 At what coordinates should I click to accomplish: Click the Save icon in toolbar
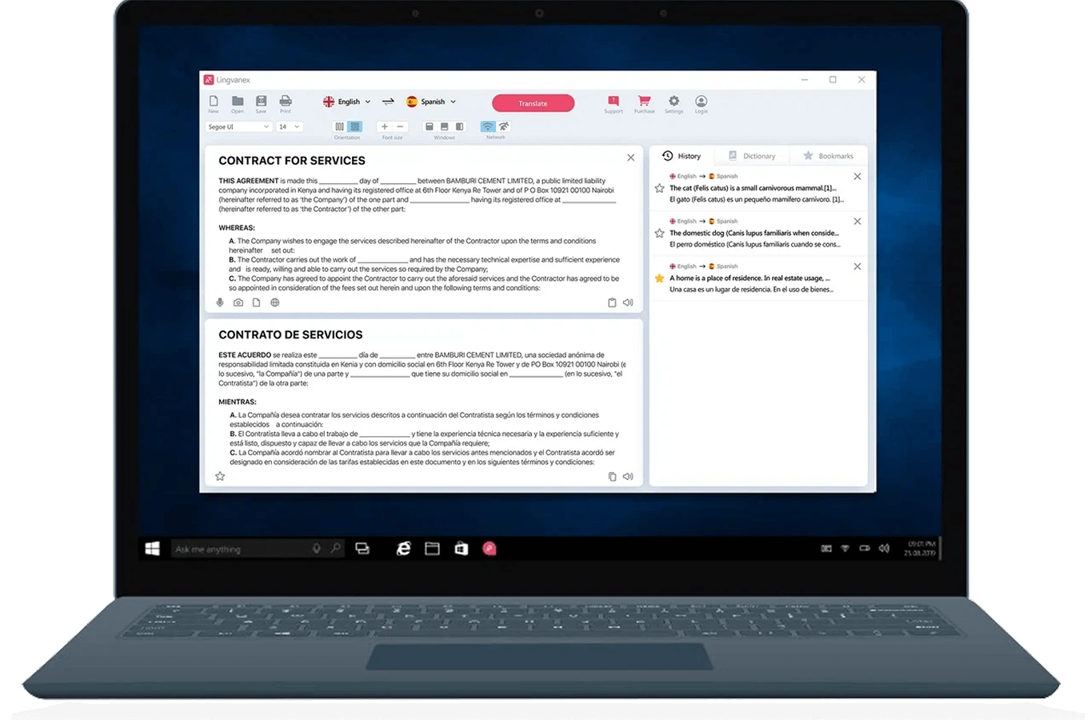(261, 101)
